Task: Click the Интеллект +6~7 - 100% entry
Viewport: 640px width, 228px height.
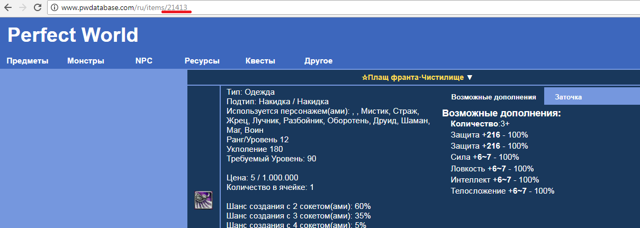Action: click(495, 180)
